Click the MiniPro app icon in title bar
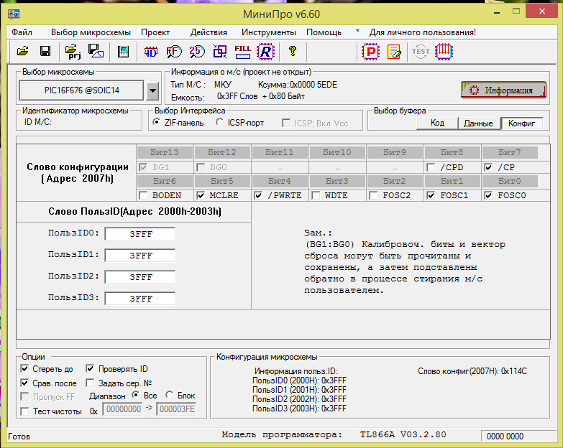 tap(14, 14)
